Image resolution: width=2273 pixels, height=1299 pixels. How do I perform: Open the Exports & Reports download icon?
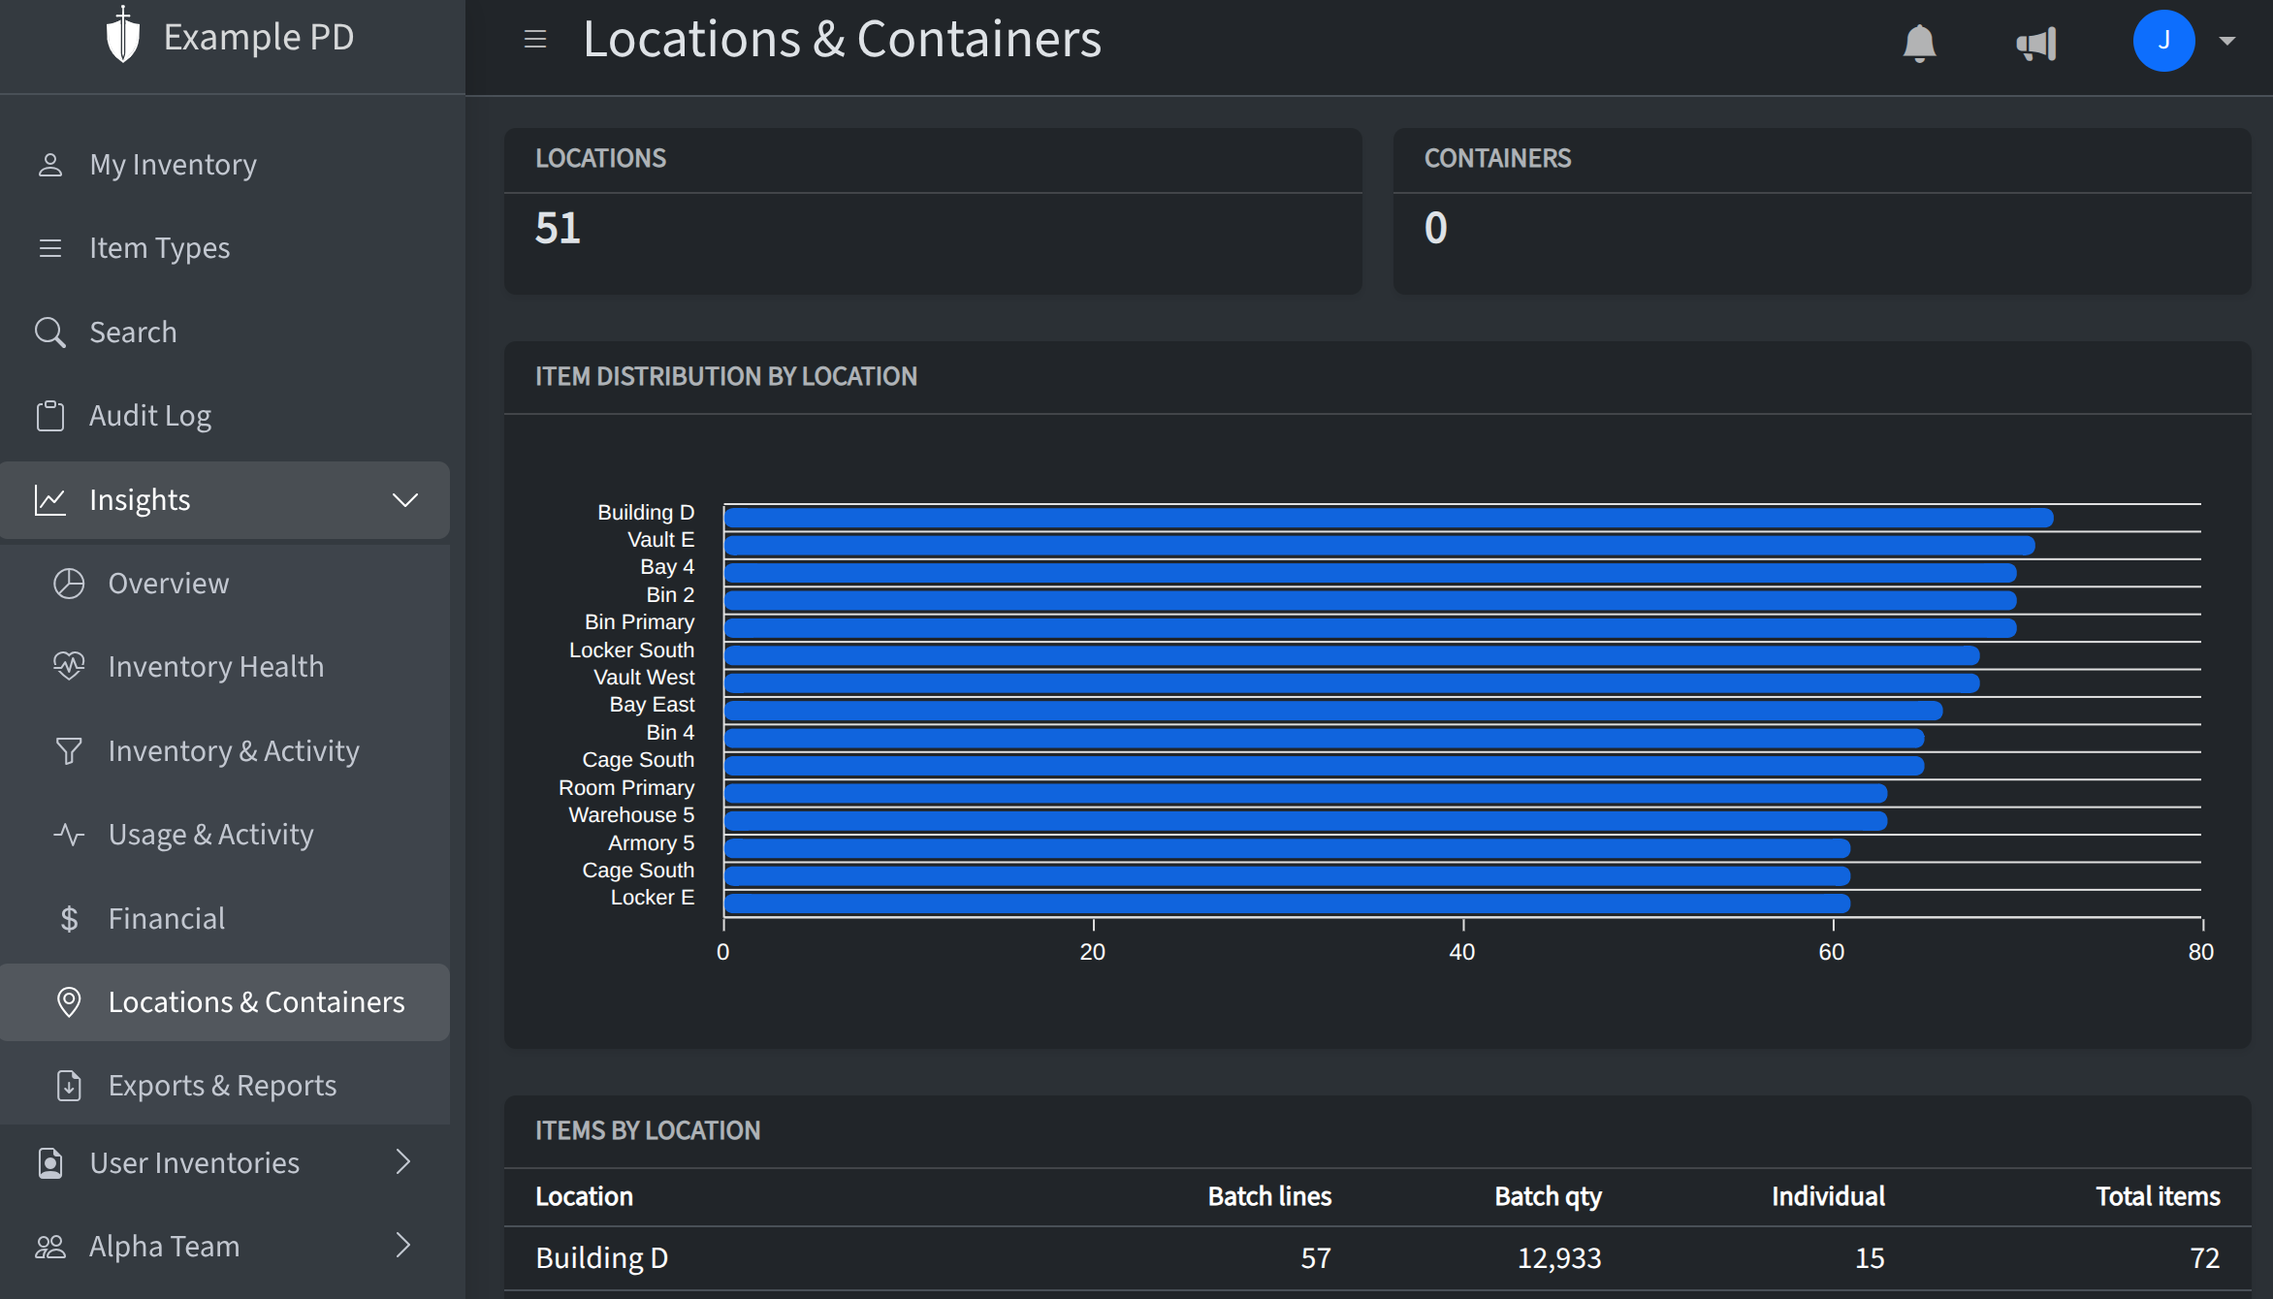pos(68,1086)
